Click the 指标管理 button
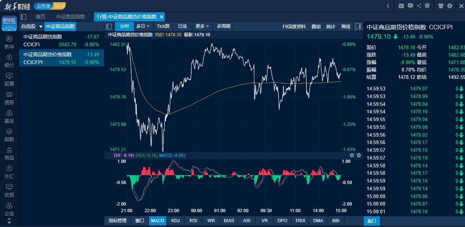This screenshot has width=465, height=227. click(117, 221)
